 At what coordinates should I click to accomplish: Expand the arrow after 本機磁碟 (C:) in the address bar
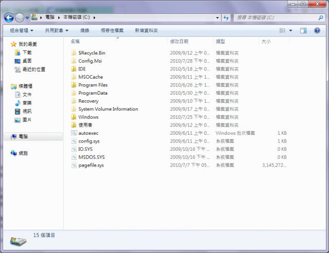95,17
